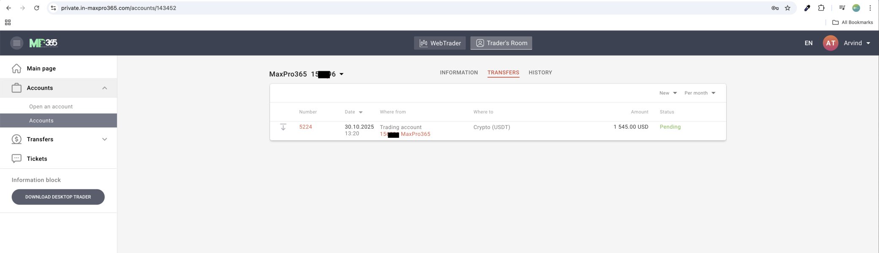Open the Chrome three-dot menu
This screenshot has height=253, width=879.
pos(870,8)
